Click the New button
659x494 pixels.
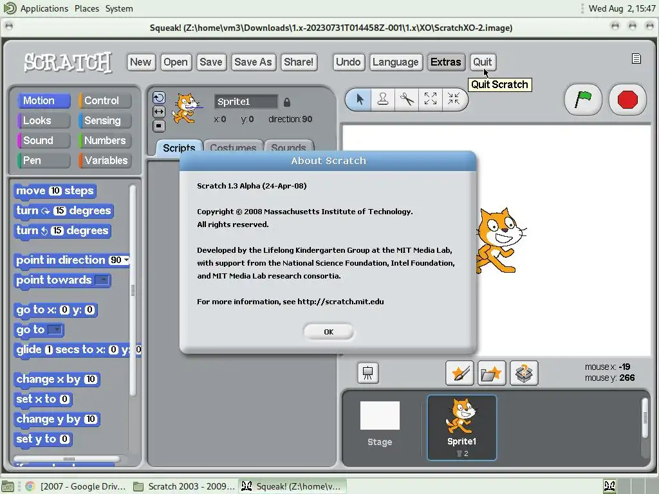141,62
